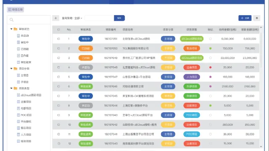Viewport: 269px width, 151px height.
Task: Click the table scrollbar down arrow
Action: [x=261, y=147]
